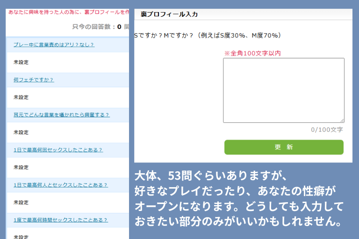Click 未設定 under 耳元でどんな言葉を囁かれたら興奮する？

pos(21,132)
